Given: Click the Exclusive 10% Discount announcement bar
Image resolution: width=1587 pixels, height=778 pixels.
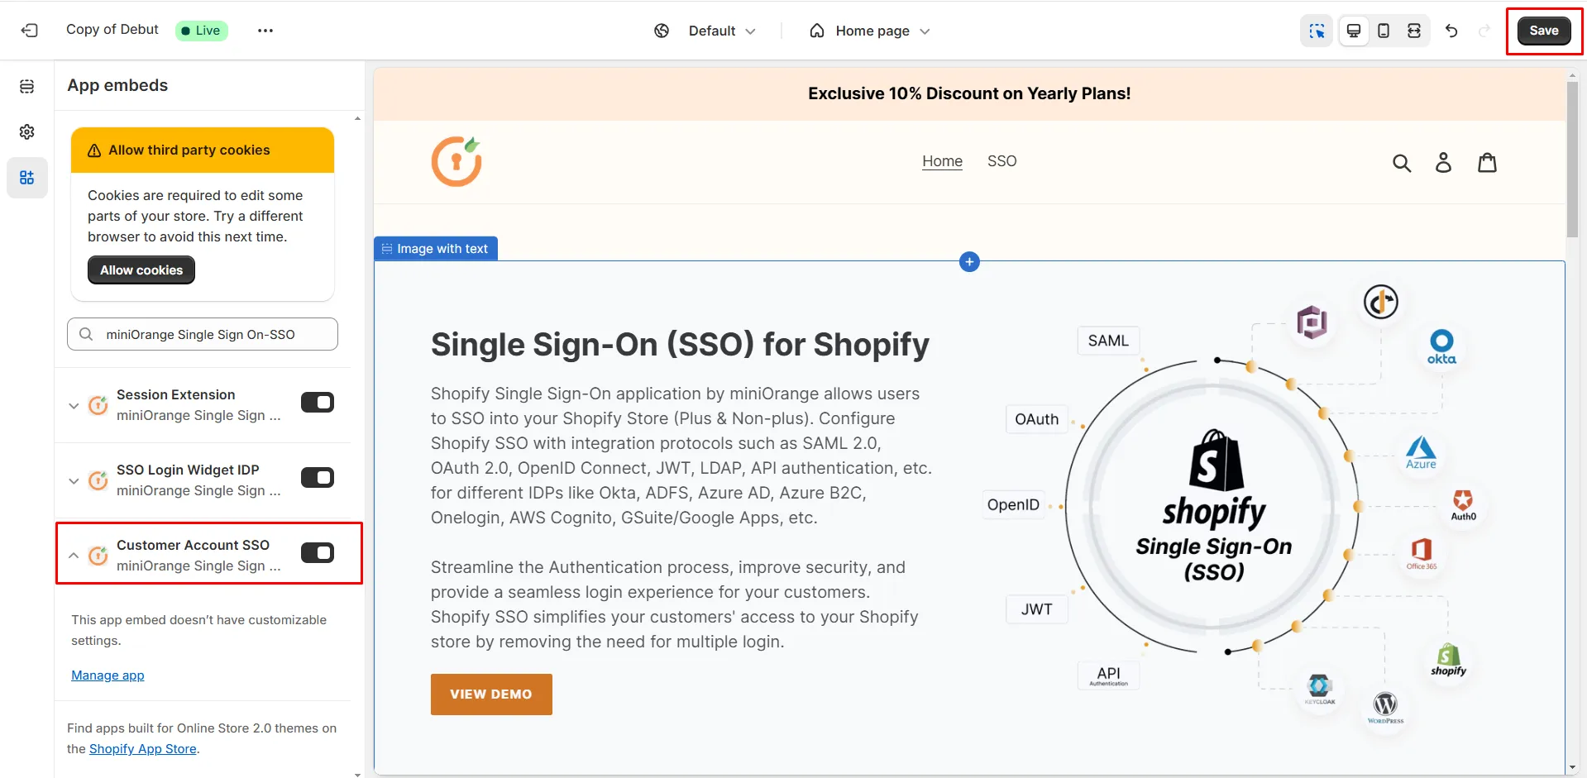Looking at the screenshot, I should pos(969,93).
